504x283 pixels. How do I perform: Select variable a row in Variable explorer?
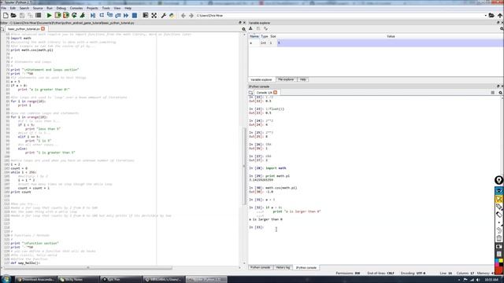point(376,42)
